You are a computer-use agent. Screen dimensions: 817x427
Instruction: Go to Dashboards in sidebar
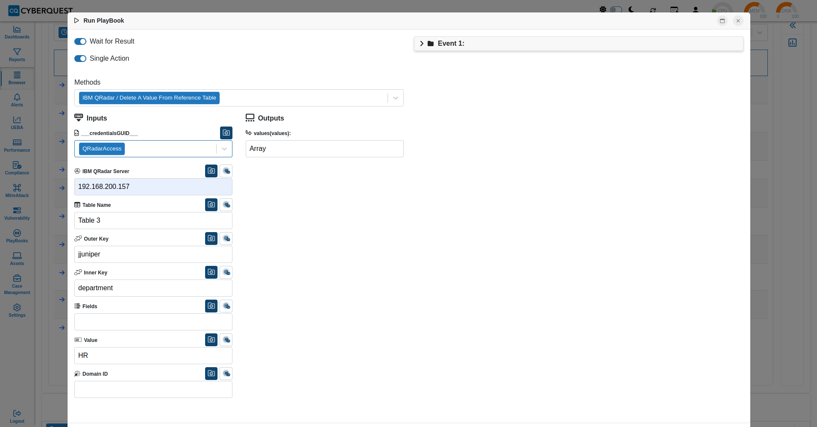click(x=17, y=32)
